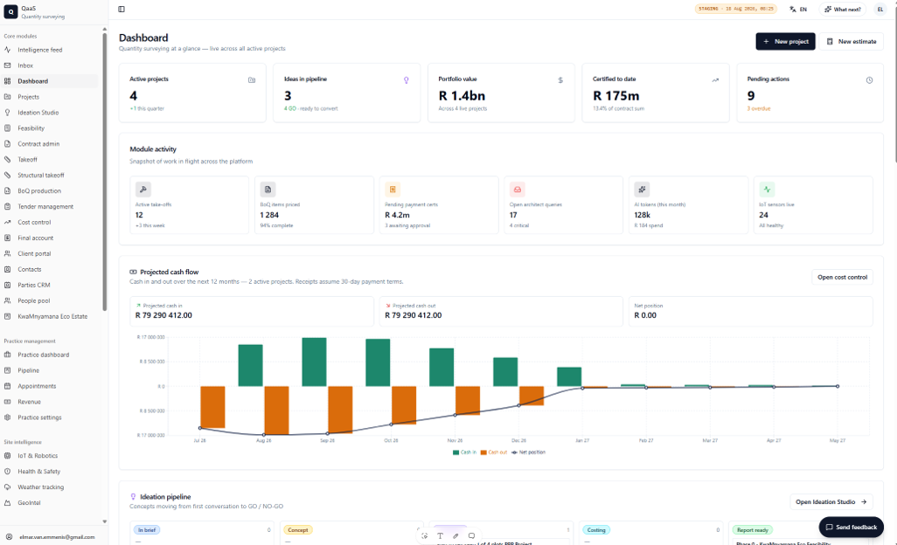The height and width of the screenshot is (545, 897).
Task: Open Client portal in sidebar
Action: tap(51, 253)
